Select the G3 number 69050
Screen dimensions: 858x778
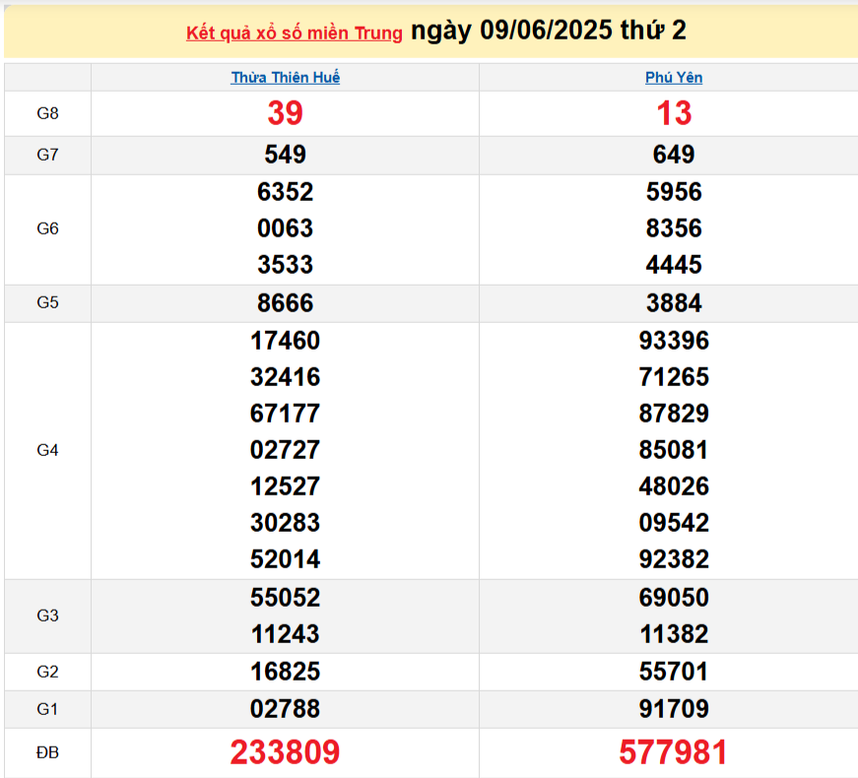pos(674,598)
